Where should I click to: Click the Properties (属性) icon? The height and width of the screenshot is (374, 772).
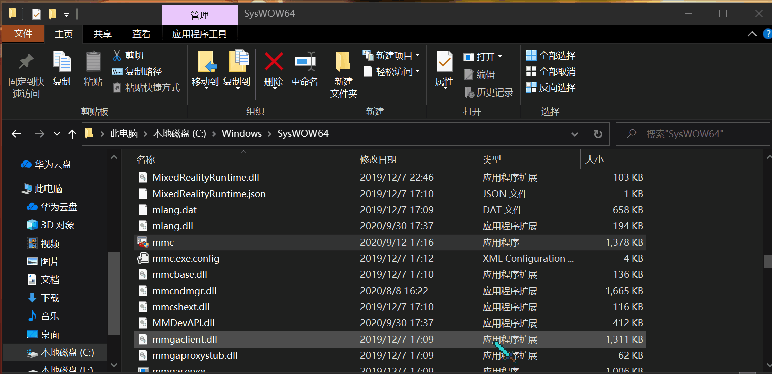click(x=444, y=62)
